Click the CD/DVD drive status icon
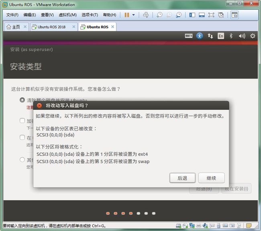 (x=185, y=226)
